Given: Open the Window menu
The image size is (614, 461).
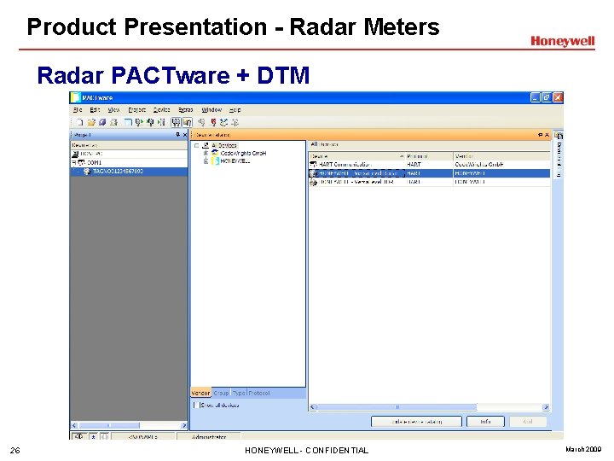Looking at the screenshot, I should pos(211,110).
